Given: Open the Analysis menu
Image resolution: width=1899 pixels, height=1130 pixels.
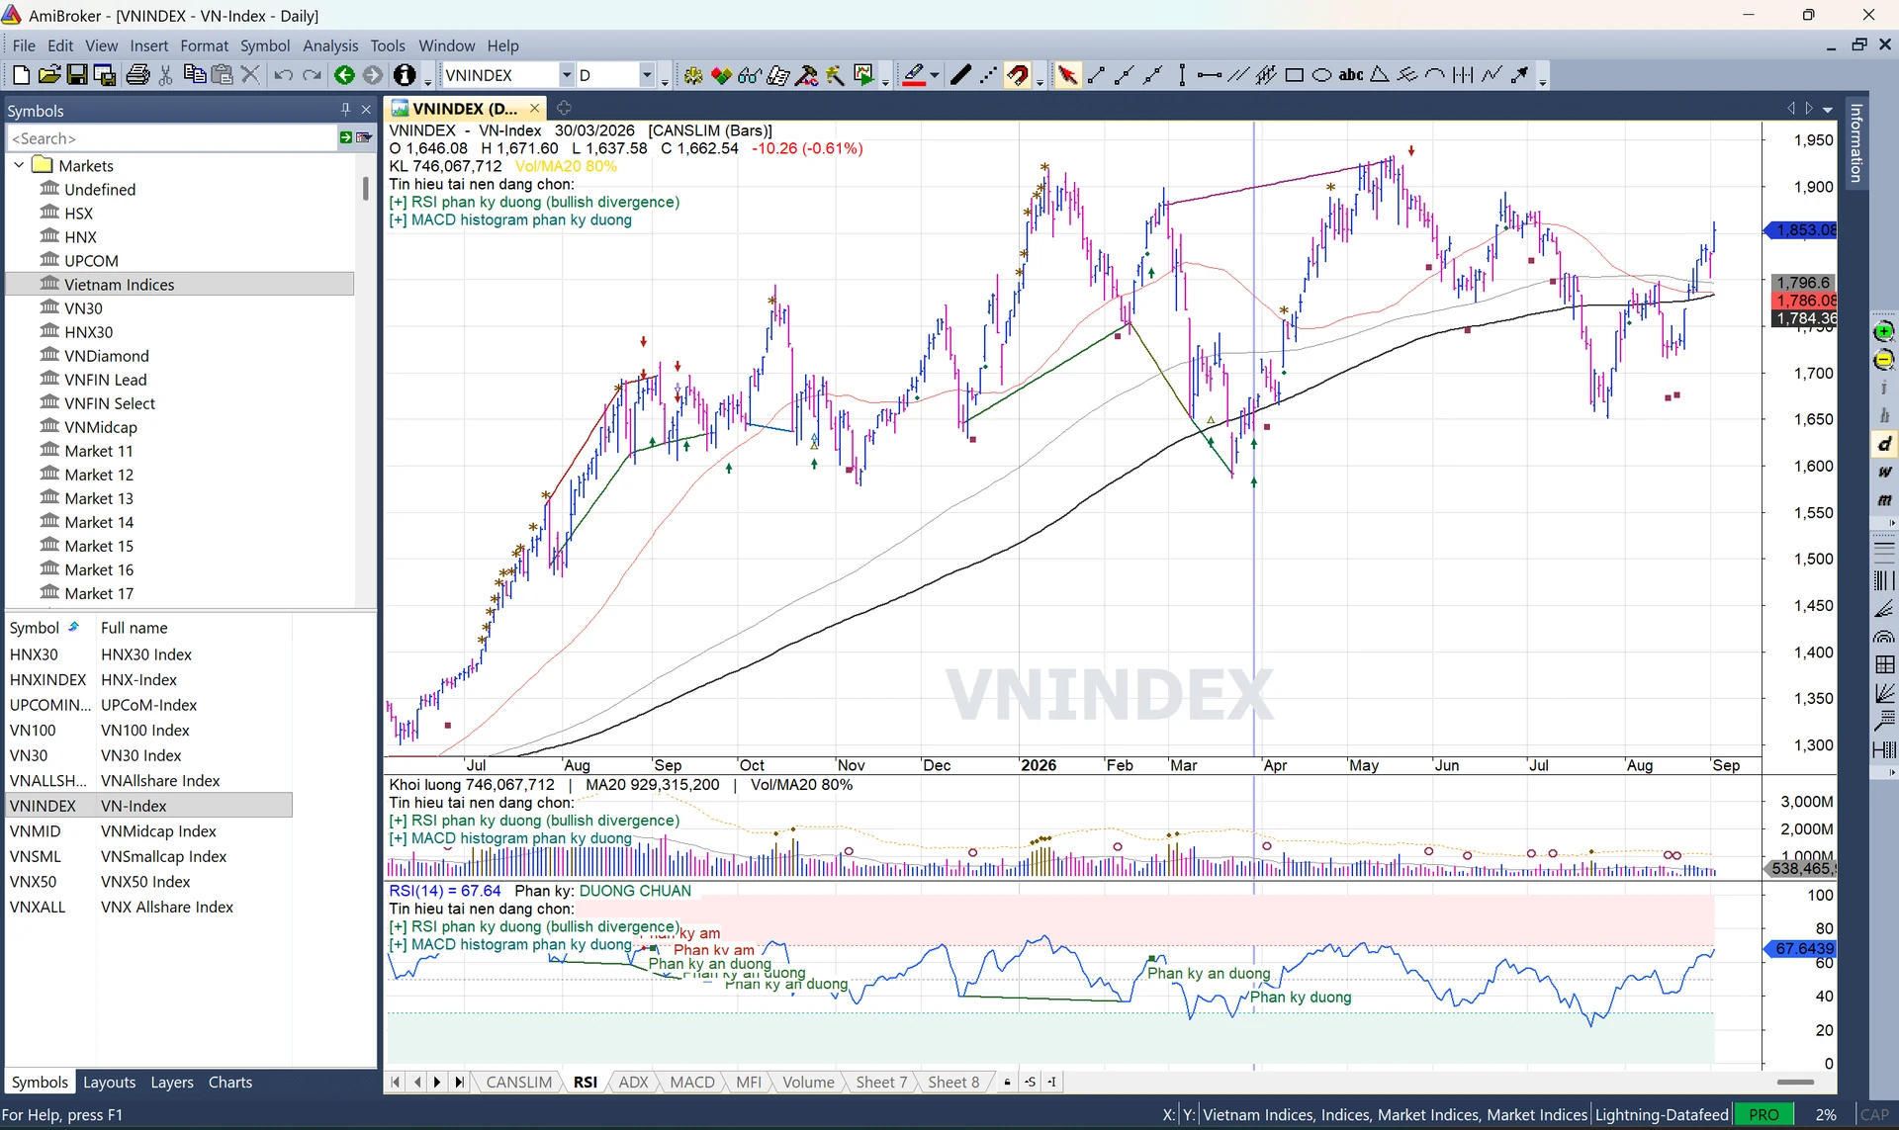Looking at the screenshot, I should coord(330,45).
